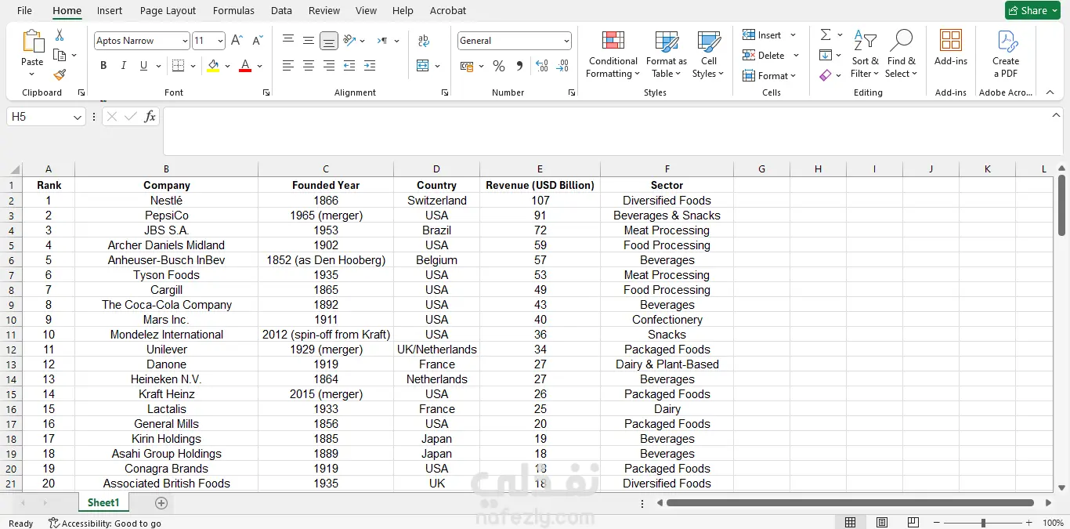Open the Acrobat tab
This screenshot has height=529, width=1070.
(448, 10)
